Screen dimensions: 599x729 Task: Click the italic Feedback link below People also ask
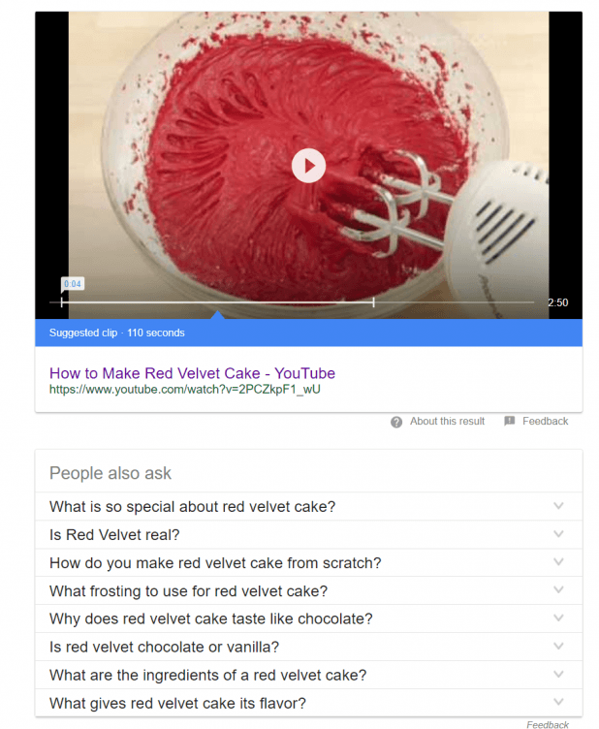(x=548, y=724)
